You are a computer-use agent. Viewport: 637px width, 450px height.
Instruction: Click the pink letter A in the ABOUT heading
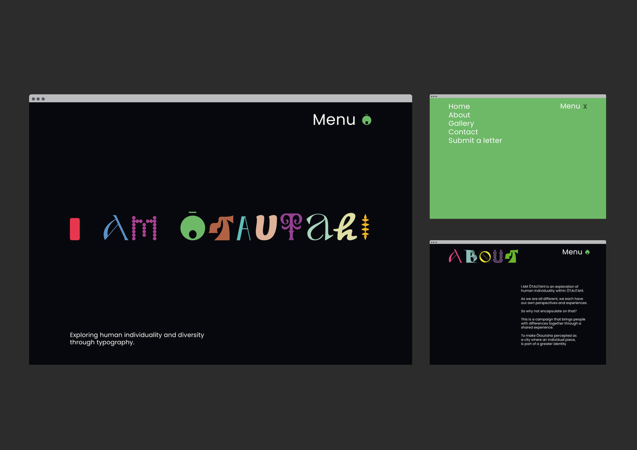[455, 256]
